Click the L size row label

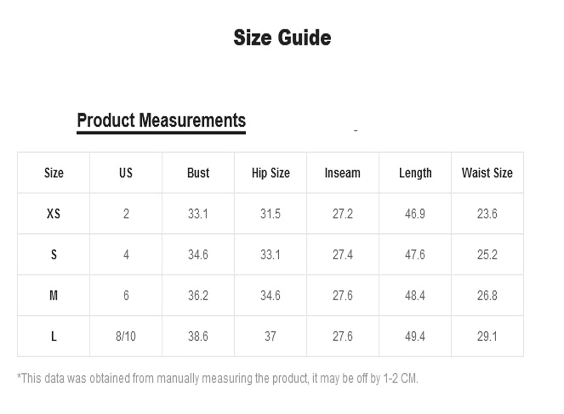pos(54,336)
